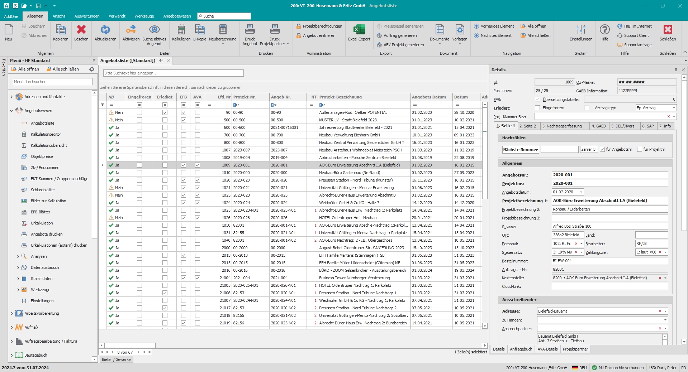Uncheck the 'für Angebotsnr.' checkbox
Screen dimensions: 688x372
pos(602,149)
